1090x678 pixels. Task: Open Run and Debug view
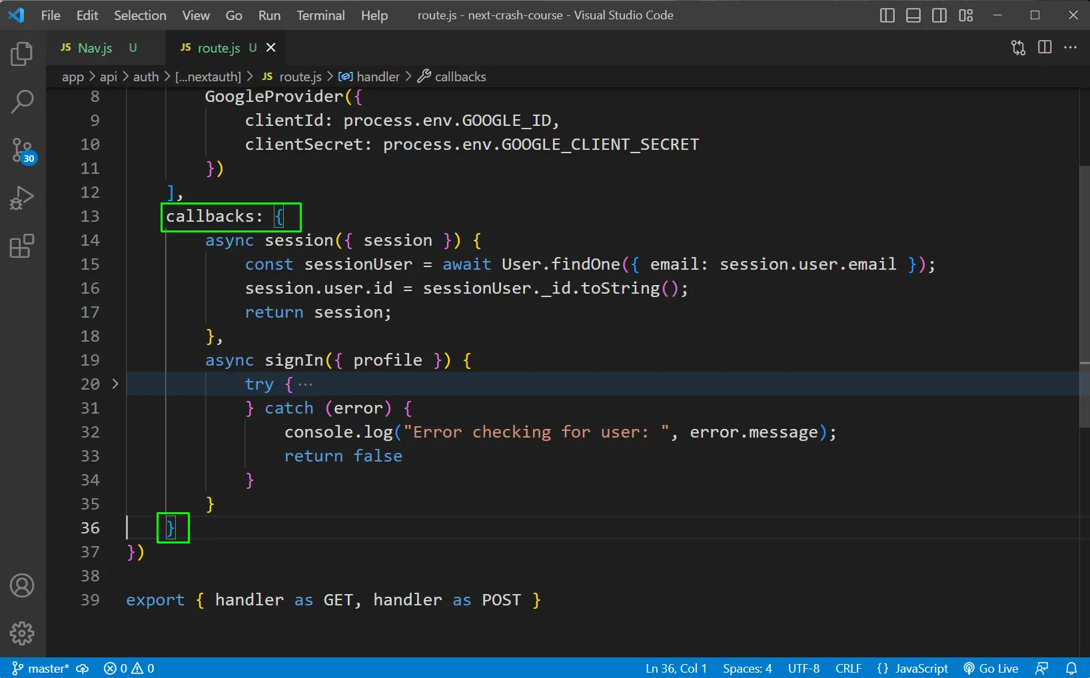22,198
